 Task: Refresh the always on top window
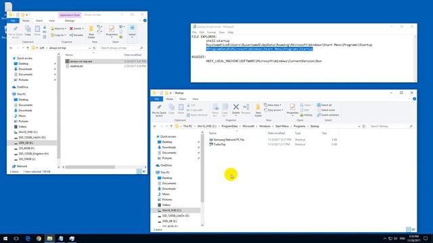94,48
